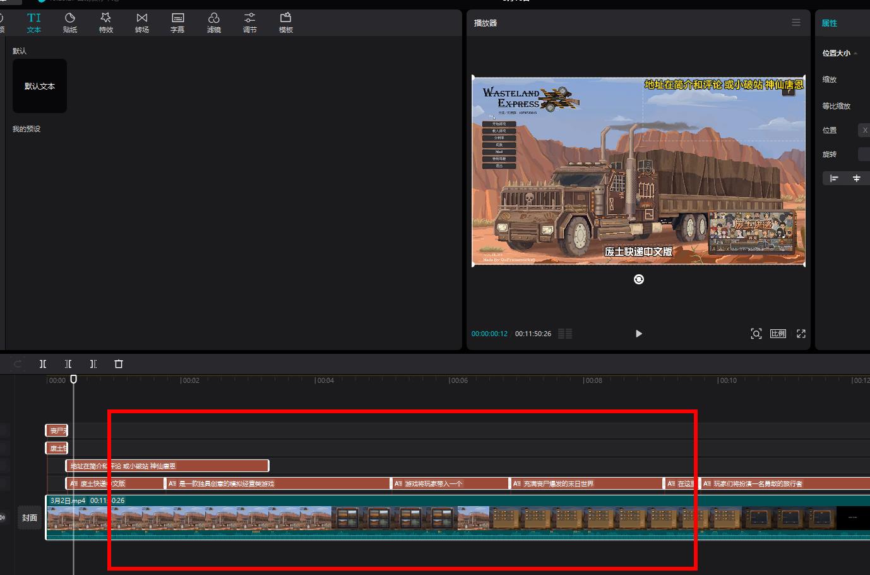Collapse the 位置大小 section
Image resolution: width=870 pixels, height=575 pixels.
(x=855, y=54)
